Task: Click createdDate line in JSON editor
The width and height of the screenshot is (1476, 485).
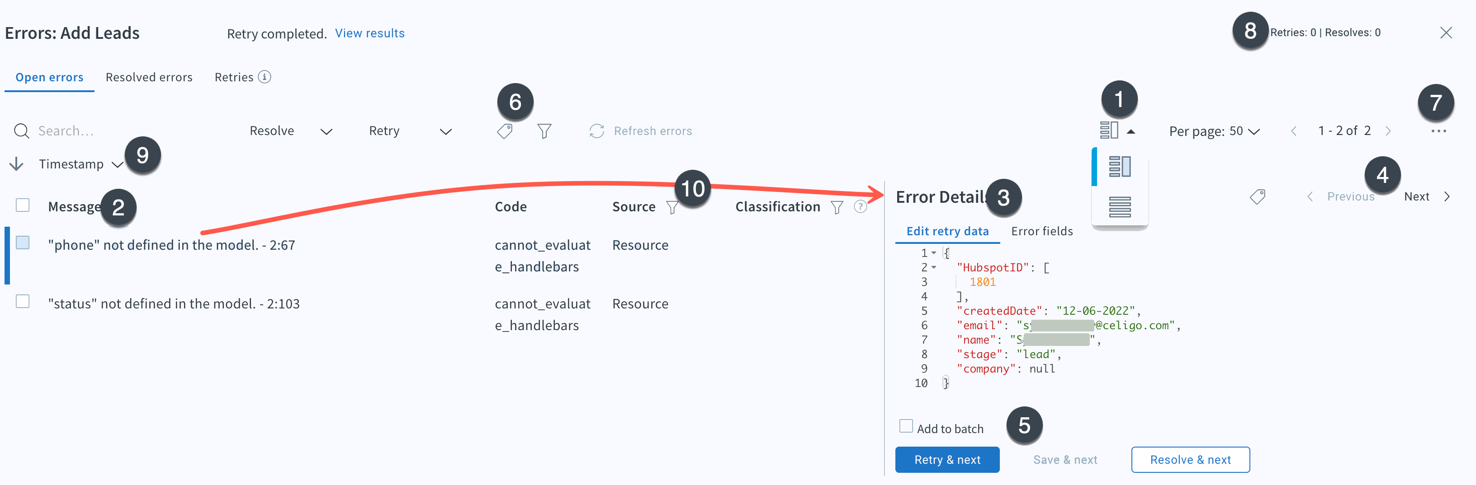Action: pyautogui.click(x=1048, y=311)
